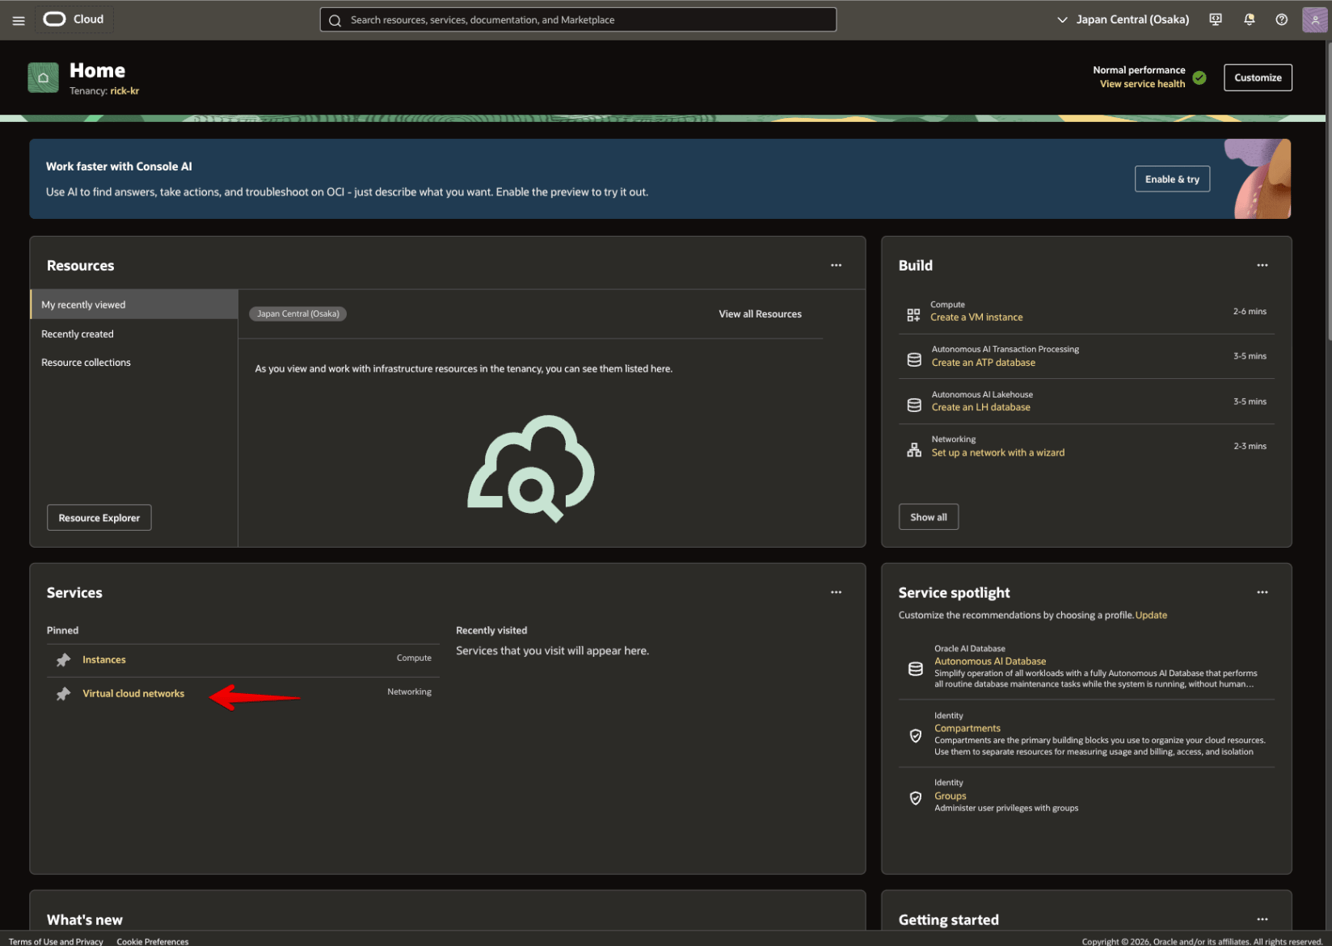Click the Show all button in Build

click(x=929, y=517)
